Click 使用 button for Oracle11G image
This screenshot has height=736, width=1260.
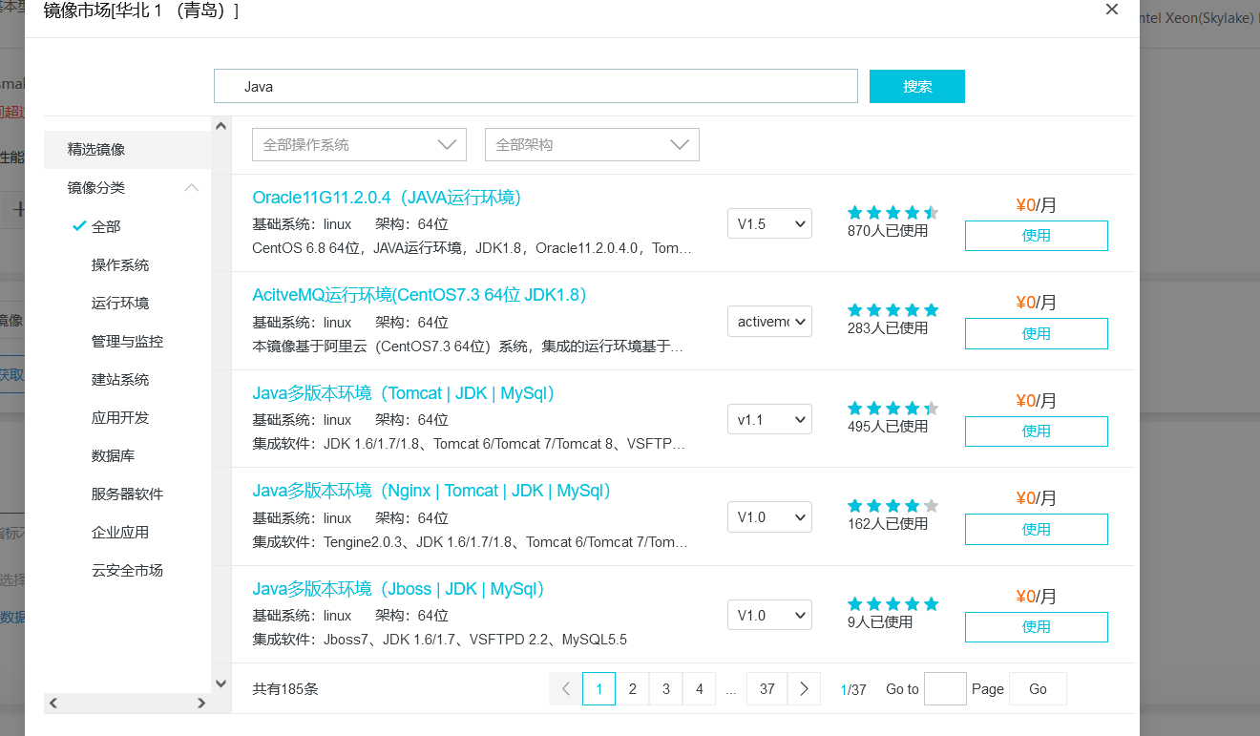pos(1036,236)
